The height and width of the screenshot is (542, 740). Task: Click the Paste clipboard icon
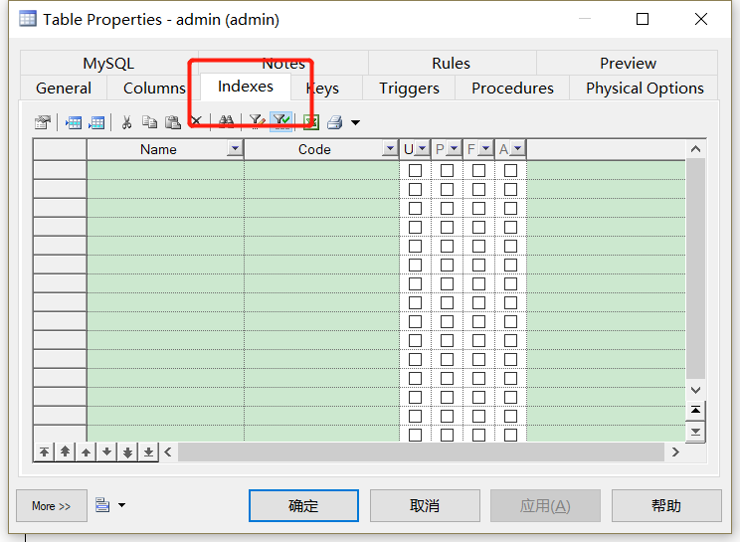pyautogui.click(x=173, y=122)
